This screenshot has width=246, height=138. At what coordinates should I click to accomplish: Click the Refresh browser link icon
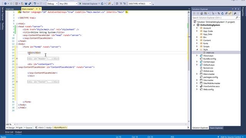click(x=102, y=3)
